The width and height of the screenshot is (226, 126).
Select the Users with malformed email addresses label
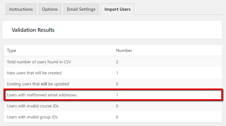click(x=42, y=95)
